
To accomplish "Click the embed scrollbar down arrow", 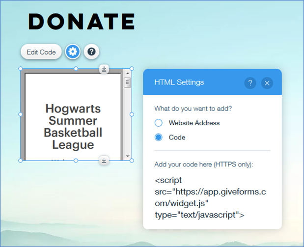I will pyautogui.click(x=128, y=156).
